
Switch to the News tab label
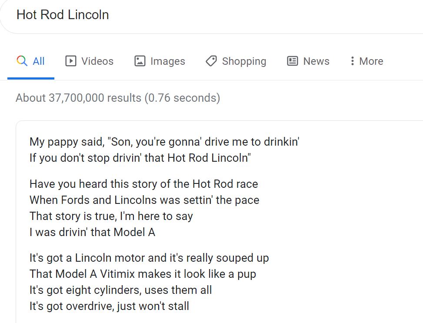tap(316, 61)
